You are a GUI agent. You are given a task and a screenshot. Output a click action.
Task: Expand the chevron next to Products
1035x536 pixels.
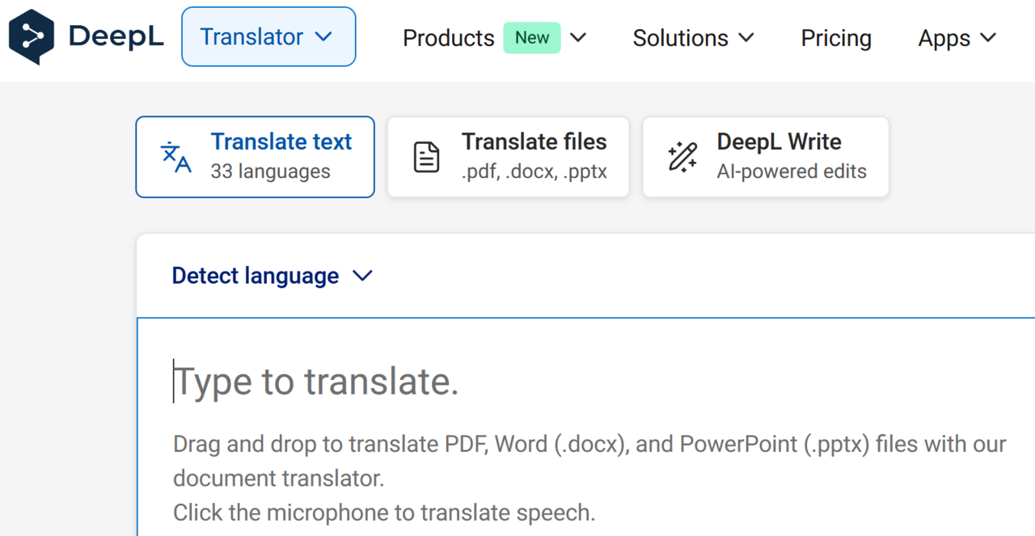(578, 38)
